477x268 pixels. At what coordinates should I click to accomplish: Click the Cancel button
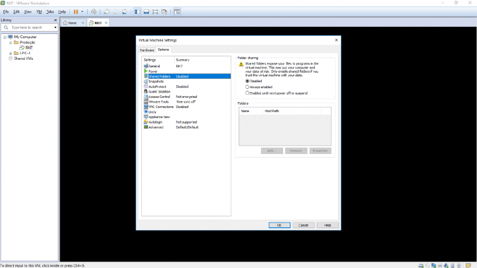click(x=303, y=225)
